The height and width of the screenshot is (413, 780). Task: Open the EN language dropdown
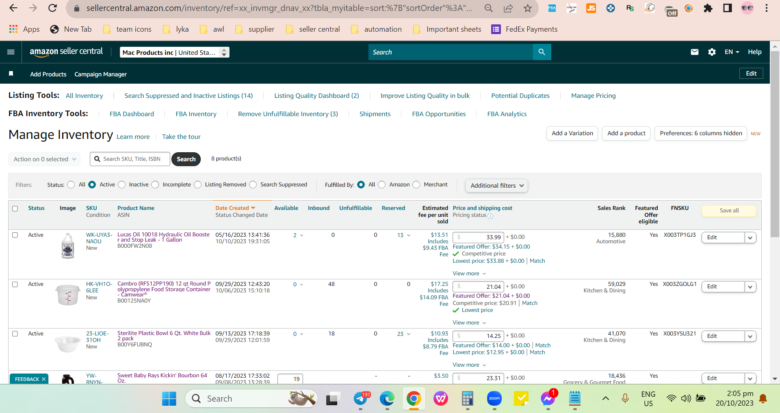[732, 52]
